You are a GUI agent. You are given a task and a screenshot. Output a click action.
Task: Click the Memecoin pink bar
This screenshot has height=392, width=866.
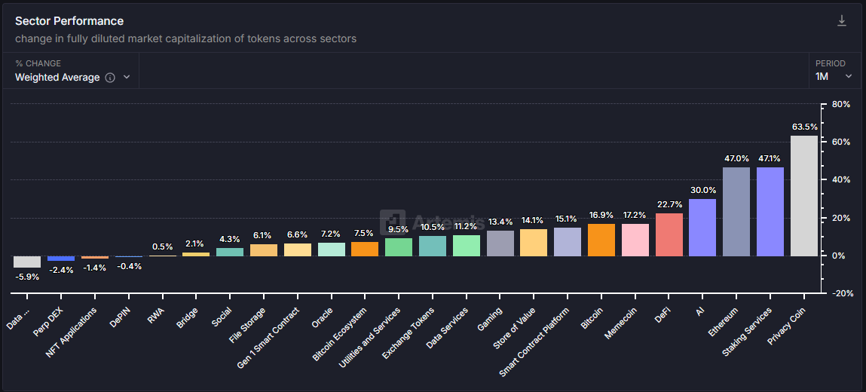pyautogui.click(x=635, y=240)
